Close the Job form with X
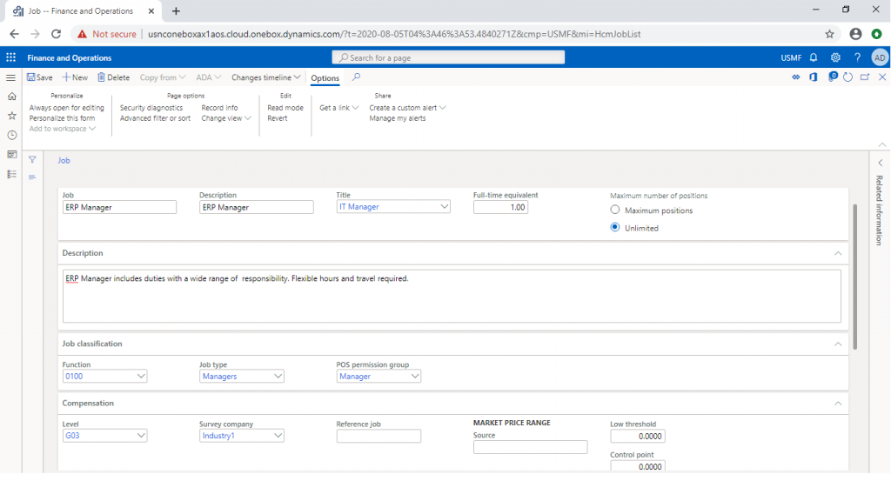Image resolution: width=891 pixels, height=501 pixels. (882, 77)
